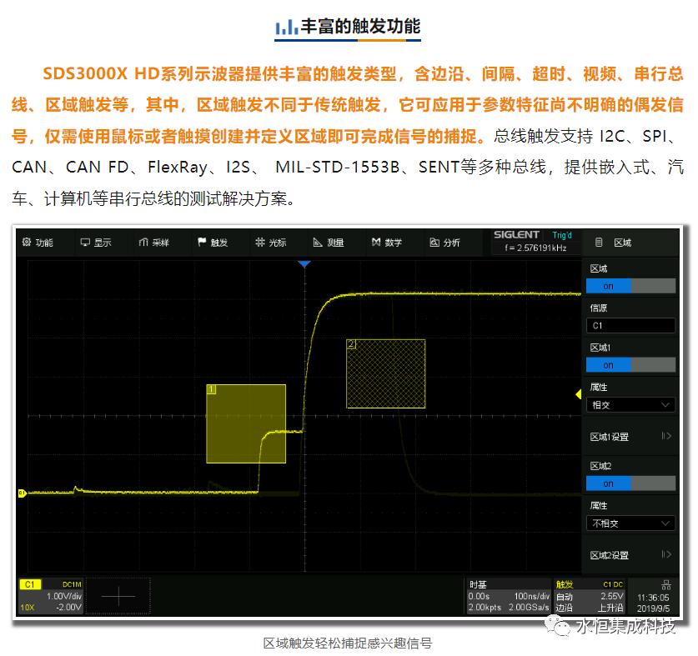The height and width of the screenshot is (656, 698).
Task: Open the 时基 timebase descriptor box
Action: point(509,596)
